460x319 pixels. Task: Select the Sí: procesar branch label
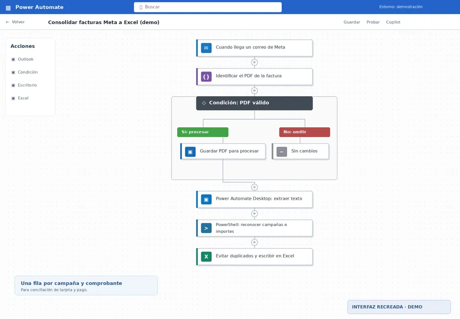[x=203, y=132]
